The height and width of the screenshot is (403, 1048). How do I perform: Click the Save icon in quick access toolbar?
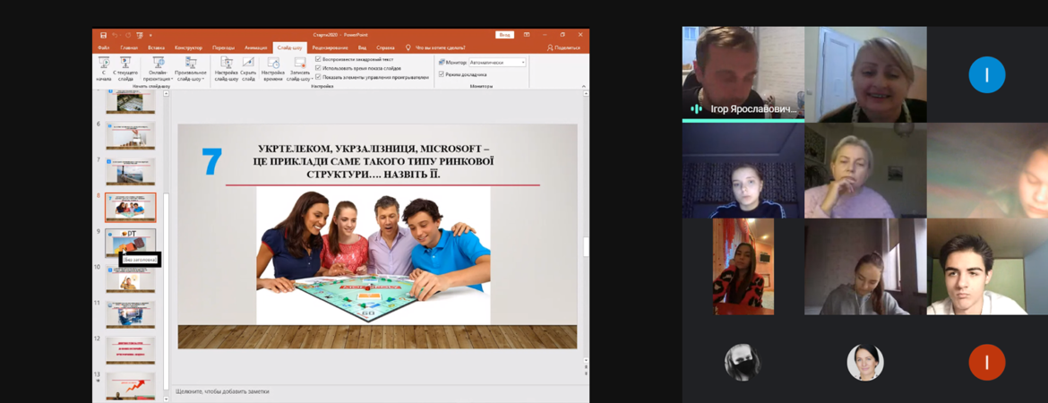(x=104, y=35)
